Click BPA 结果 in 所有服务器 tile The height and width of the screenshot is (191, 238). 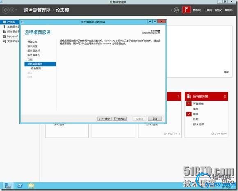(199, 124)
